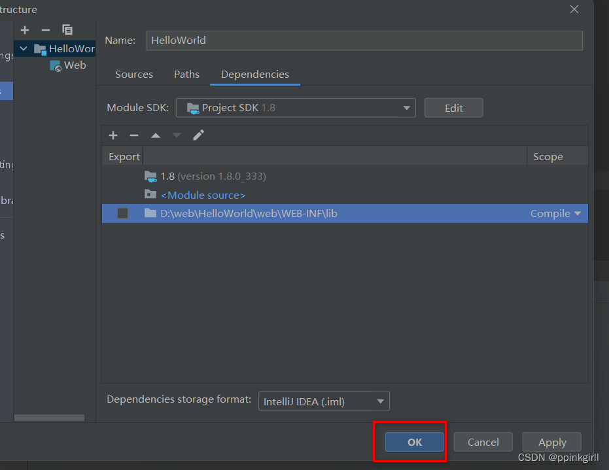
Task: Edit dependency with pencil icon
Action: pyautogui.click(x=198, y=135)
